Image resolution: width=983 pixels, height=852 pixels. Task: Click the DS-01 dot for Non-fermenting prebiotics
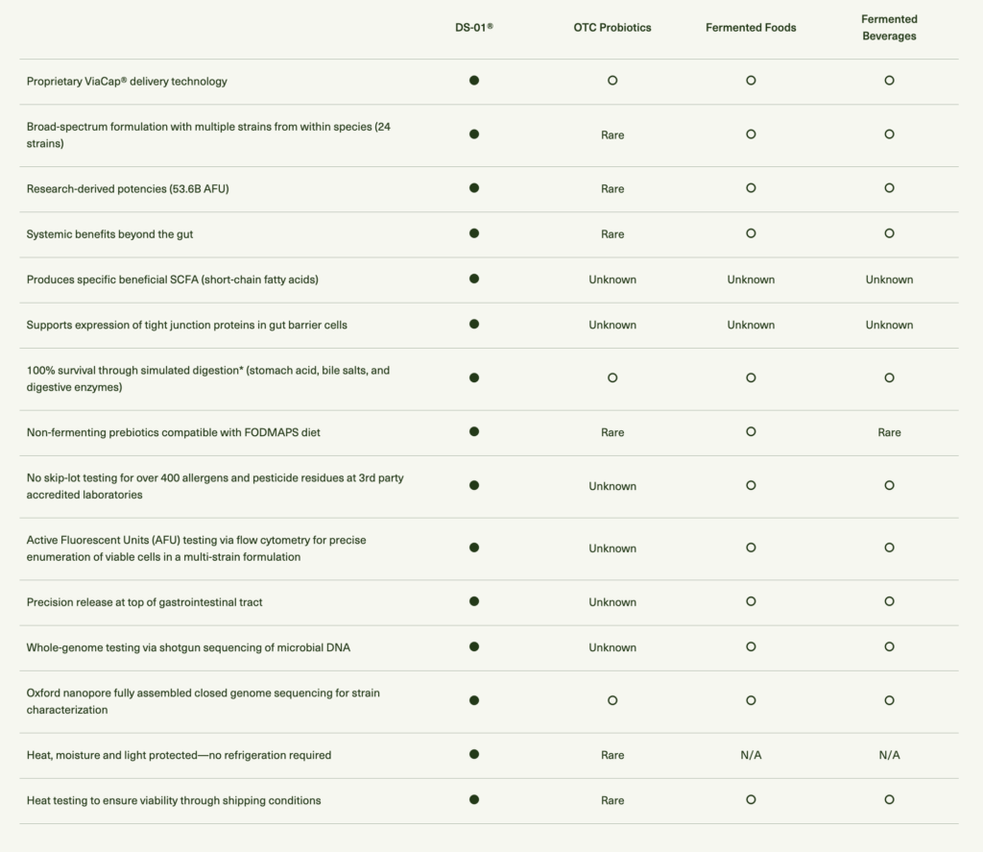point(474,431)
